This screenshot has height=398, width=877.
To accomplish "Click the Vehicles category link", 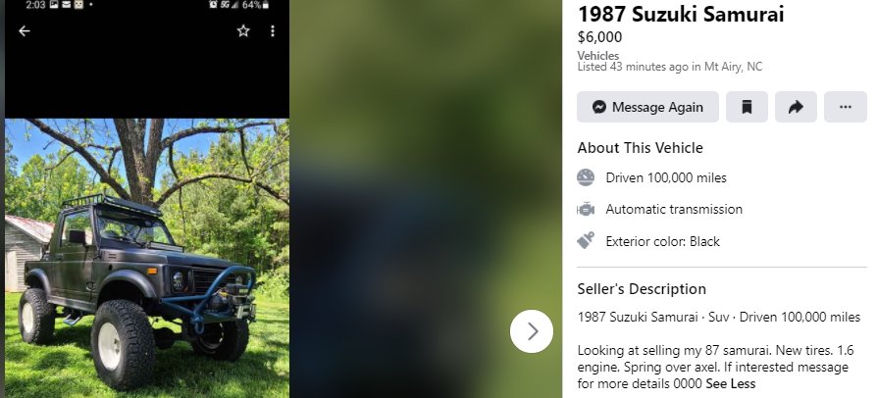I will (x=597, y=55).
